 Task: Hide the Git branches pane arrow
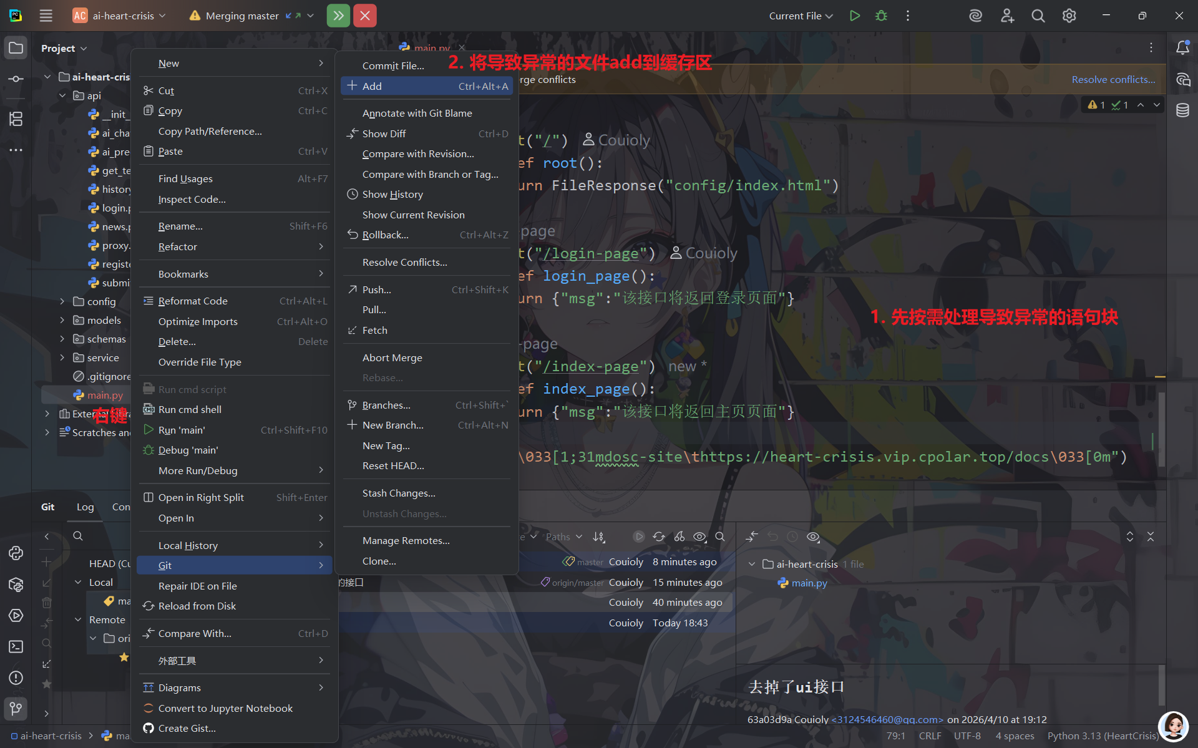[x=47, y=537]
